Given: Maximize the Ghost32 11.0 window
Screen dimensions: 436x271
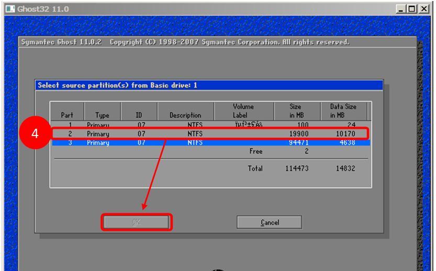Looking at the screenshot, I should (412, 9).
